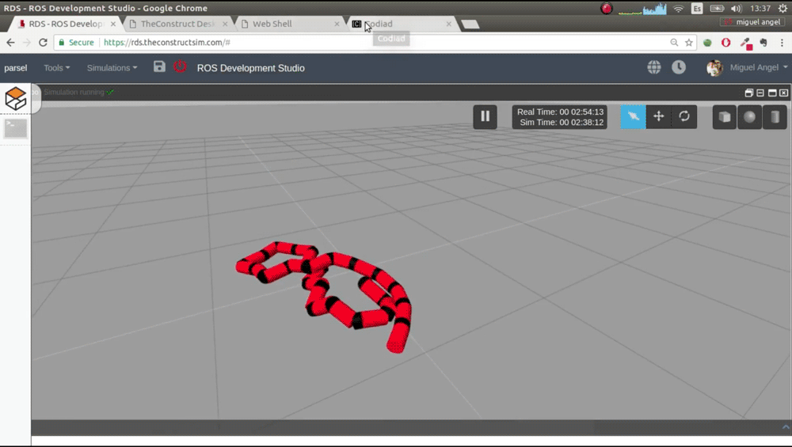The width and height of the screenshot is (792, 447).
Task: Minimize the simulation panel
Action: tap(760, 93)
